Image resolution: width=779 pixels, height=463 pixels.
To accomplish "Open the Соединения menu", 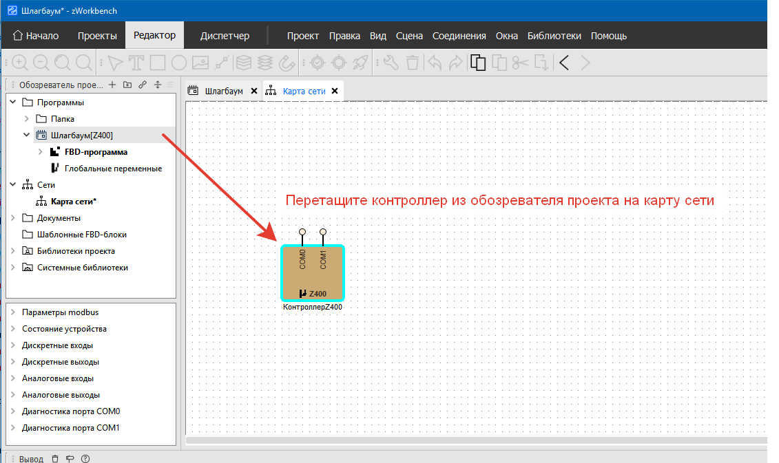I will [x=459, y=36].
